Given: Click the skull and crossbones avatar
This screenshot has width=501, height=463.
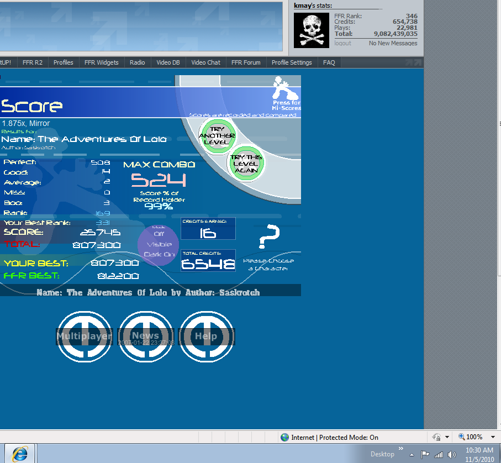Looking at the screenshot, I should point(312,30).
